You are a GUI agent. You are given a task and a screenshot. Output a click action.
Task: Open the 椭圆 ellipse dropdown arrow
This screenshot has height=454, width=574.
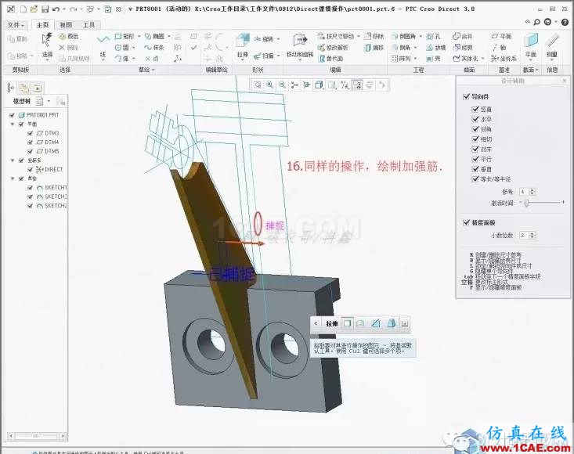tap(169, 36)
